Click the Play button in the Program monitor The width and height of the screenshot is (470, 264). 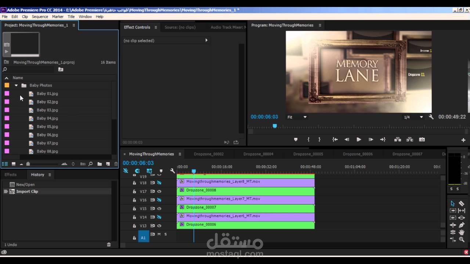click(x=358, y=139)
